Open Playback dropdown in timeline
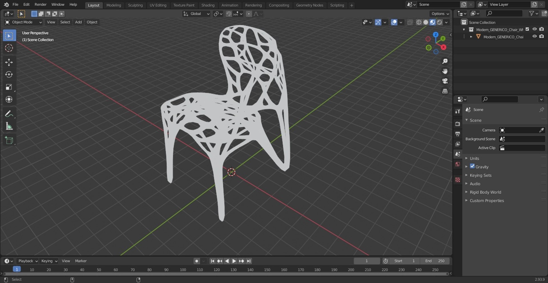This screenshot has height=283, width=548. [28, 261]
